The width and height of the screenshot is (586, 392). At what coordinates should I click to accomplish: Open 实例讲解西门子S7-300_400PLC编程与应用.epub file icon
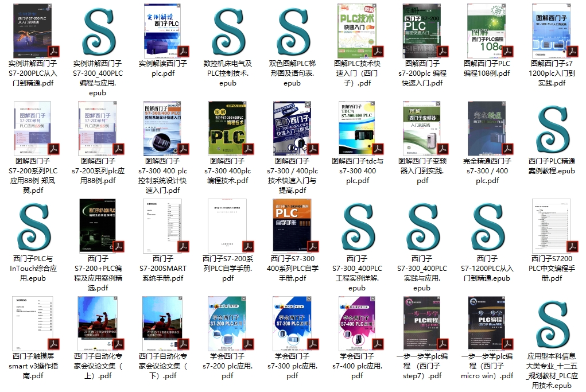(x=98, y=32)
